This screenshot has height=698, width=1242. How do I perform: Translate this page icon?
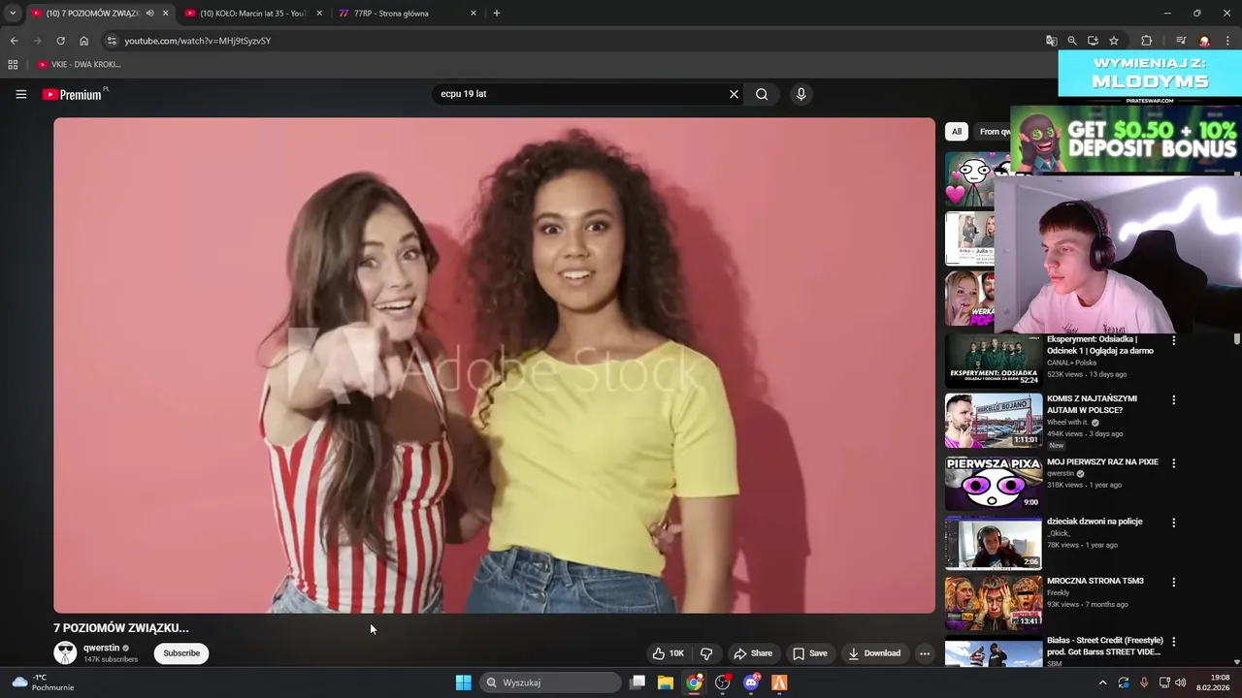pyautogui.click(x=1051, y=41)
